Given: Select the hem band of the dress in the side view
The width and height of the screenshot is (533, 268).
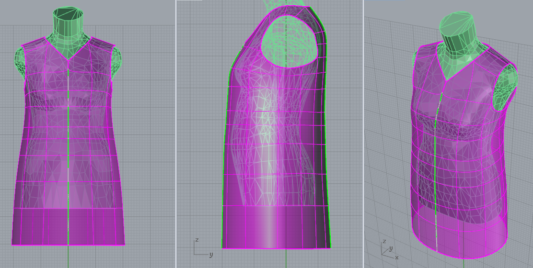Looking at the screenshot, I should (276, 227).
